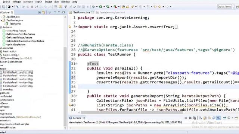Click the console Remove All Terminated icon
239x134 pixels.
click(195, 118)
